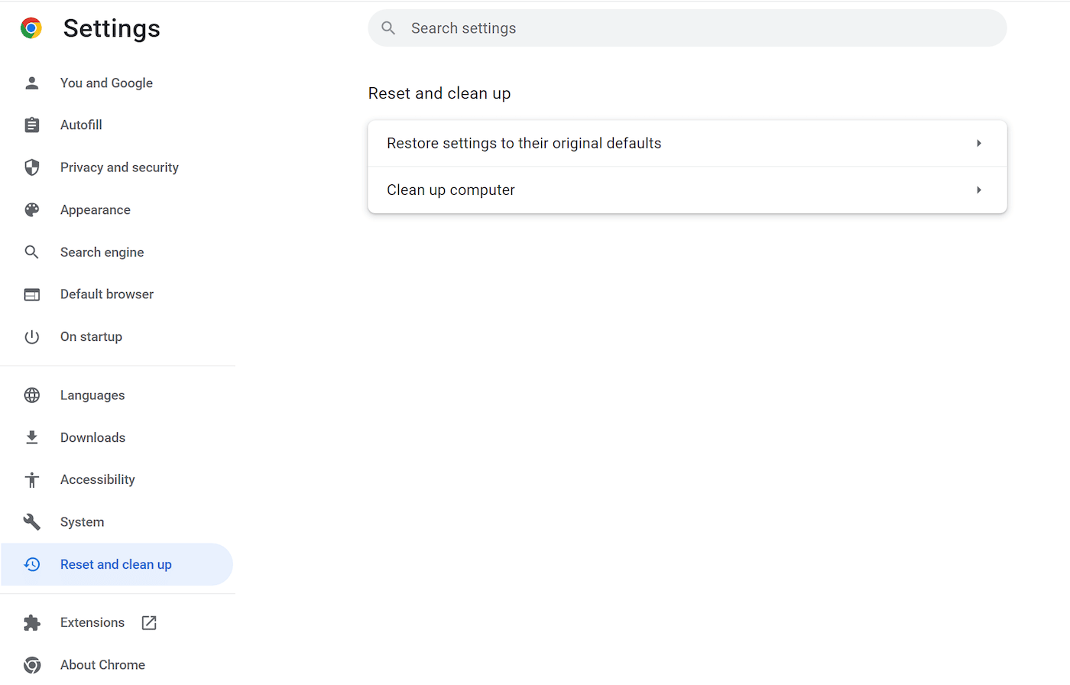Click the Extensions puzzle piece icon
1070x685 pixels.
click(x=31, y=622)
